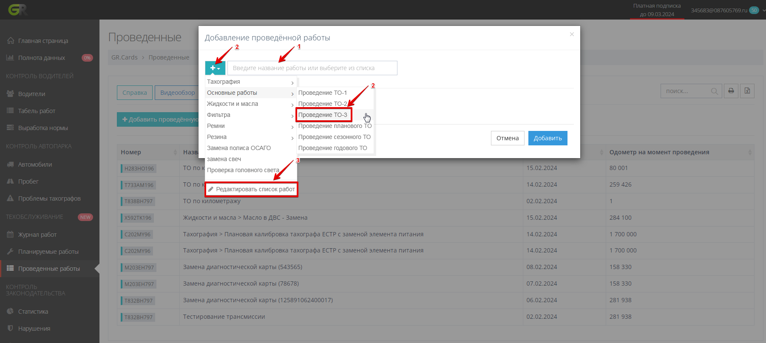
Task: Open Журнал работ calendar icon
Action: [x=10, y=235]
